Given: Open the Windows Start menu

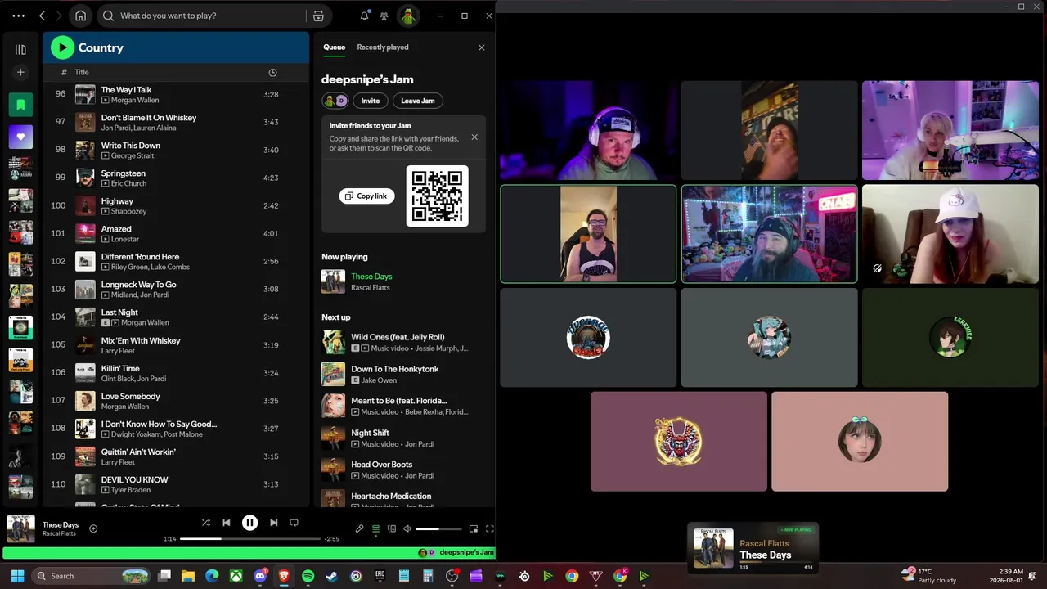Looking at the screenshot, I should 17,576.
